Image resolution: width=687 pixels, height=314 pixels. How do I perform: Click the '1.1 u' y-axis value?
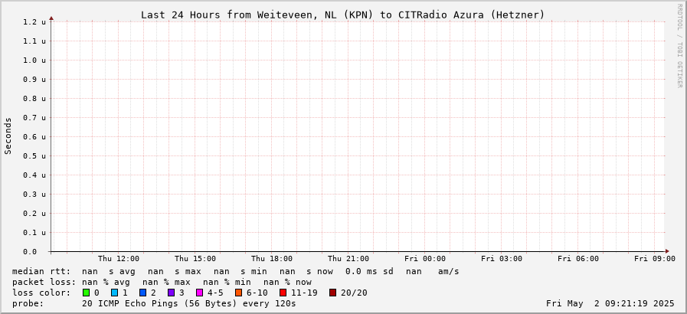tap(34, 41)
